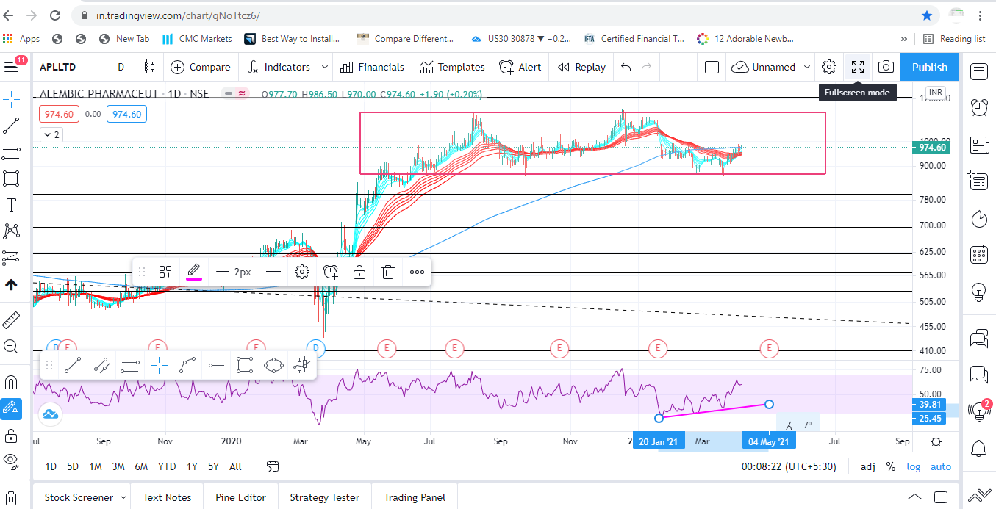This screenshot has height=509, width=996.
Task: Toggle percent scale on price axis
Action: coord(891,466)
